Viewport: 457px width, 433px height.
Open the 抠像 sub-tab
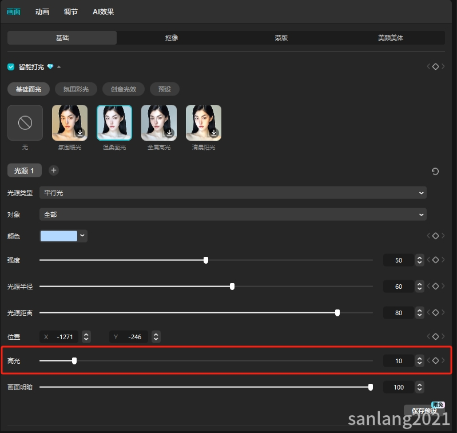[x=171, y=38]
